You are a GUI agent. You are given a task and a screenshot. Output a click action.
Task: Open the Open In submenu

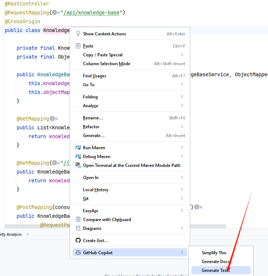(x=130, y=178)
